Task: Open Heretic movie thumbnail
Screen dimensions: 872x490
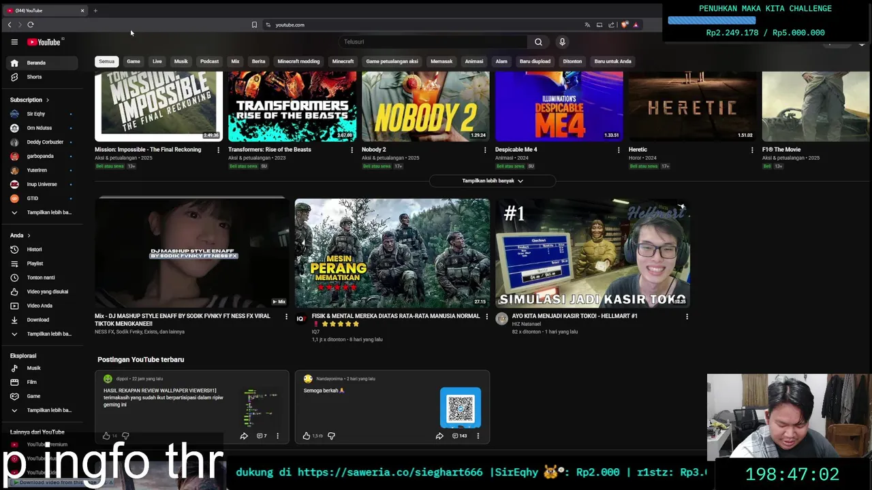Action: [692, 107]
